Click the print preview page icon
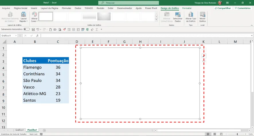The width and height of the screenshot is (254, 136). pos(60,29)
